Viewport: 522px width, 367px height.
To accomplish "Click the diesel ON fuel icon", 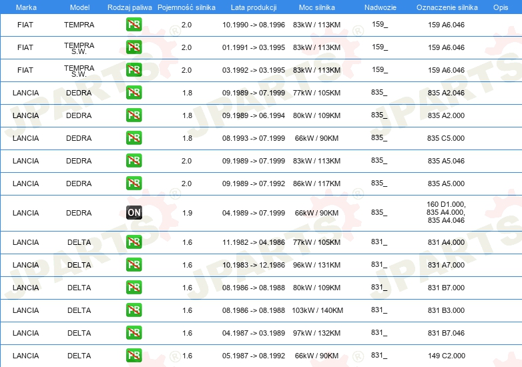I will click(x=134, y=213).
